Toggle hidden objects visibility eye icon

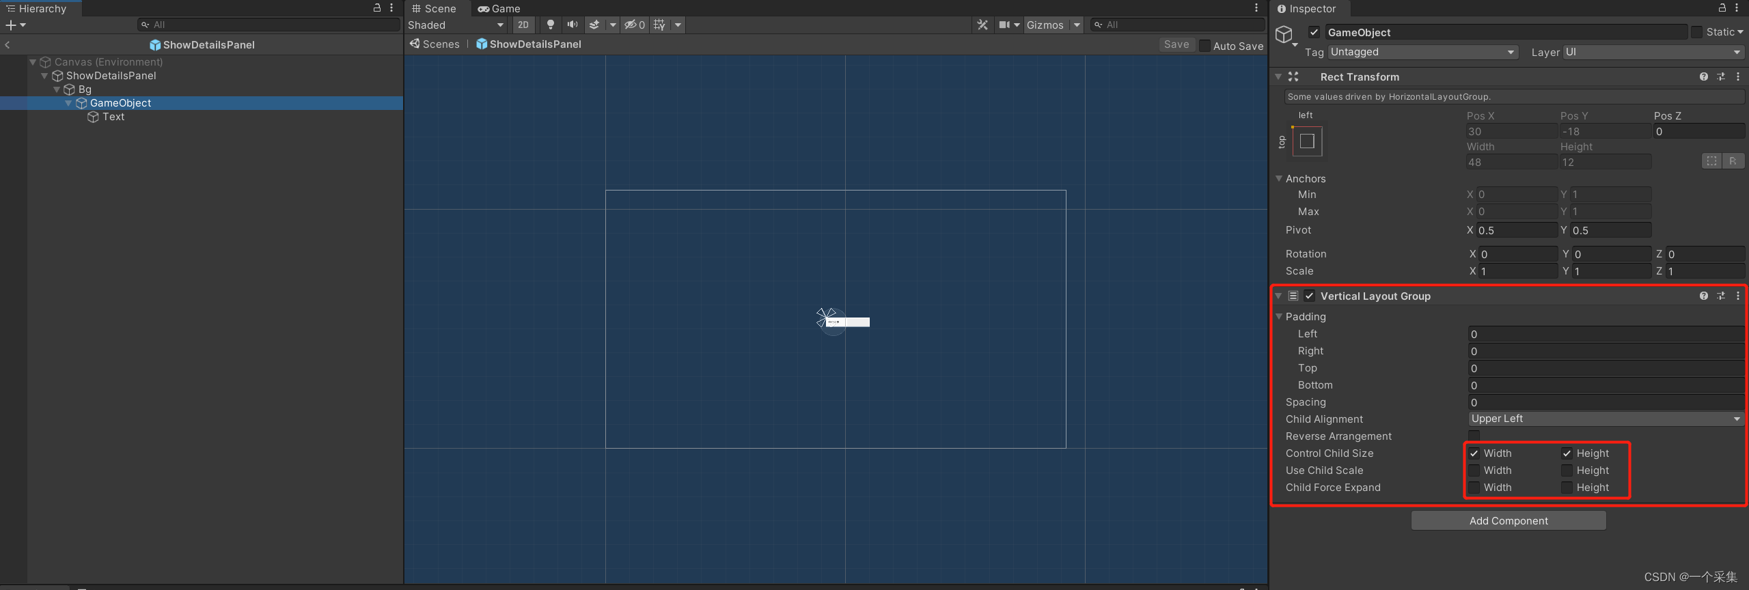[x=634, y=25]
